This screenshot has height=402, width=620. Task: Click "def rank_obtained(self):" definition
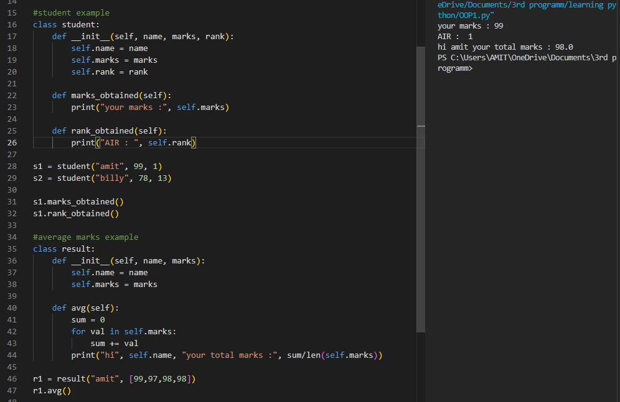tap(109, 130)
